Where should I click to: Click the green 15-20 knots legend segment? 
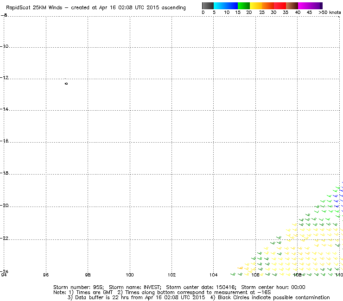(x=244, y=6)
